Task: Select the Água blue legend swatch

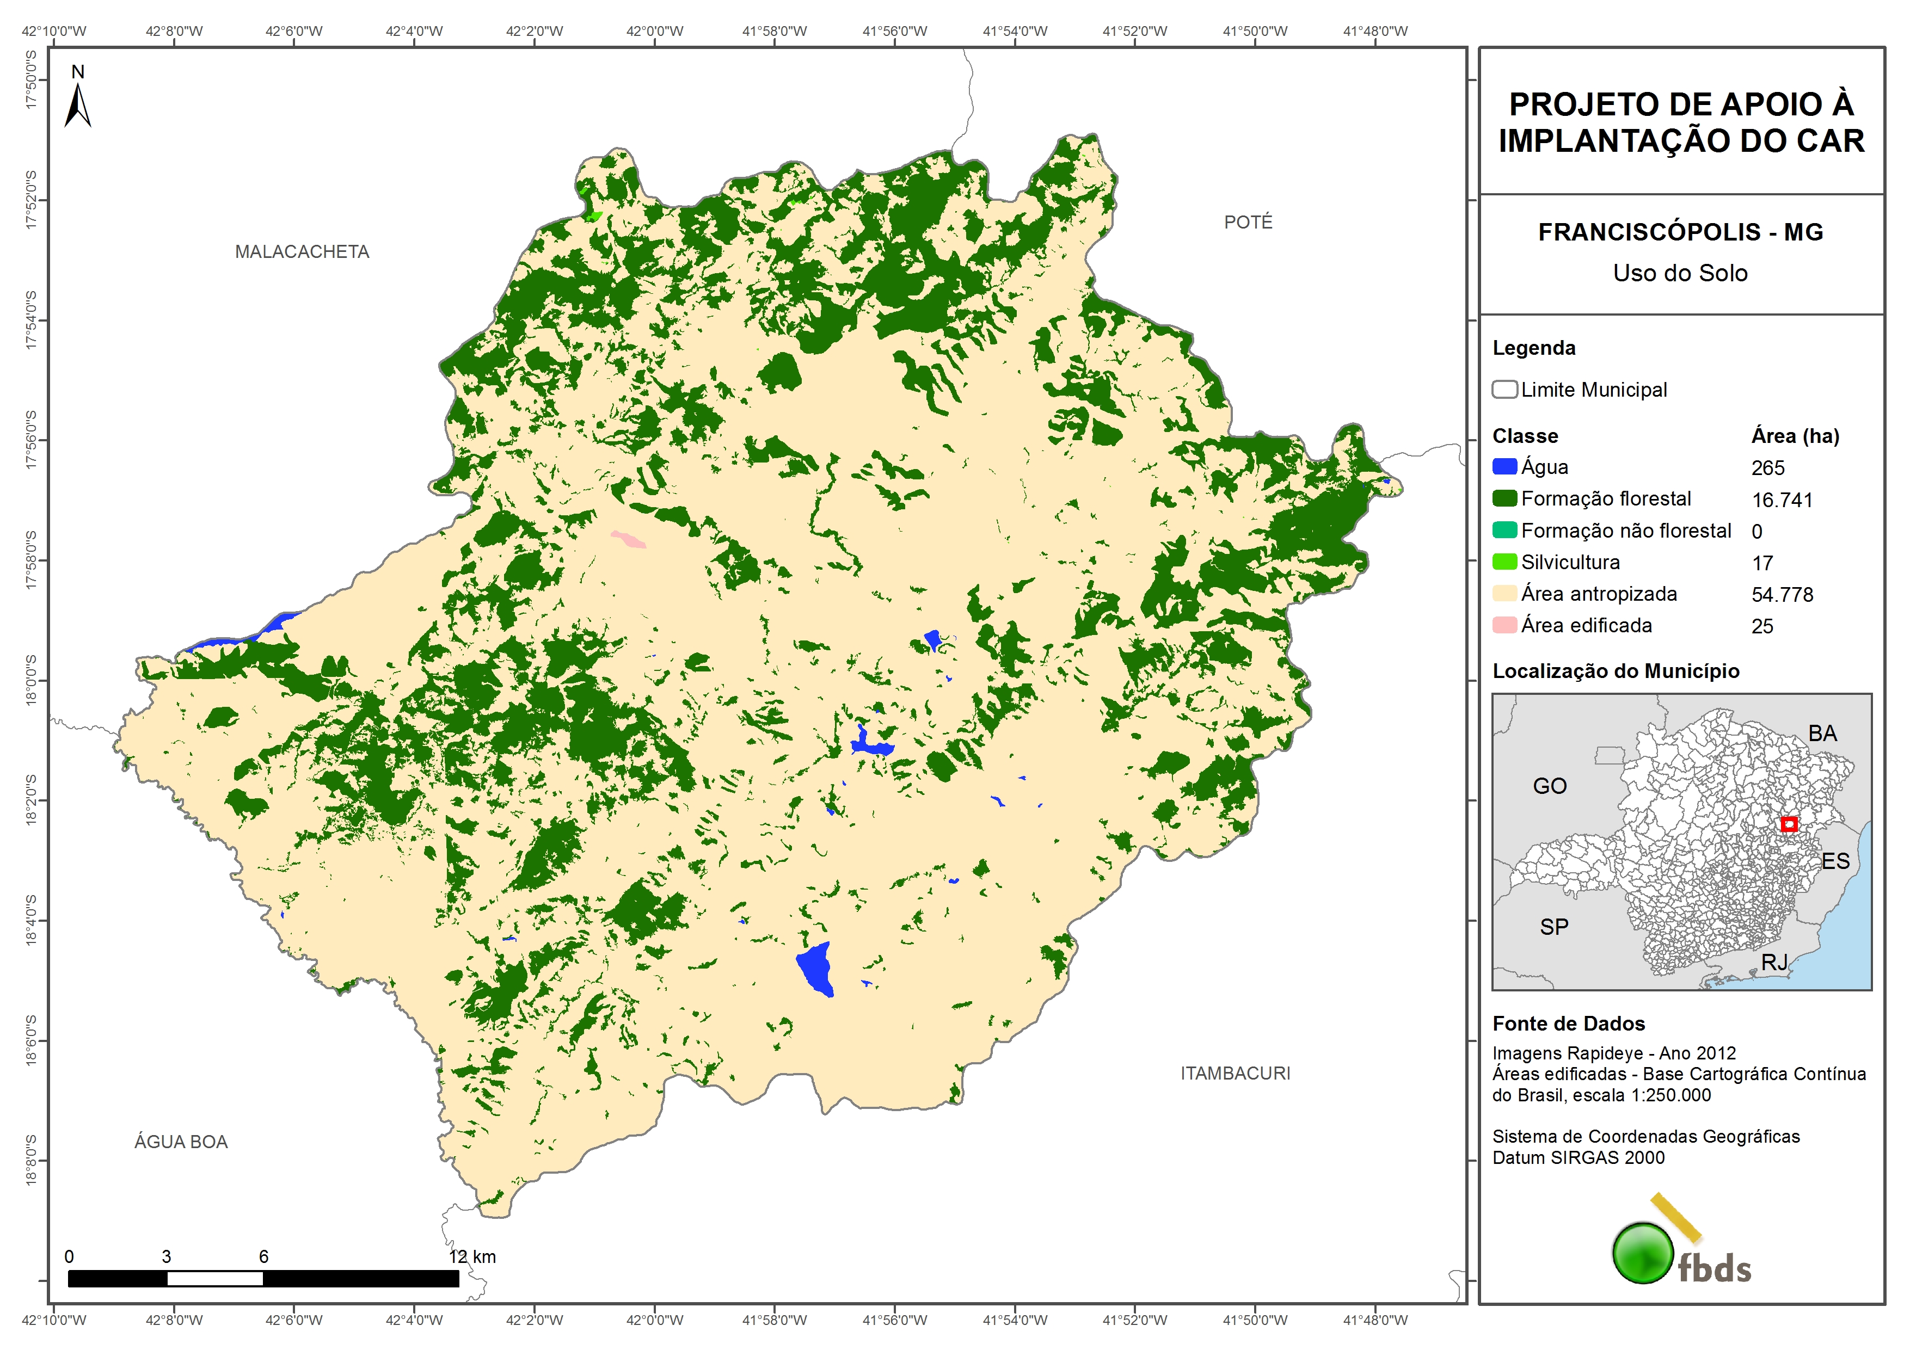Action: pos(1504,467)
